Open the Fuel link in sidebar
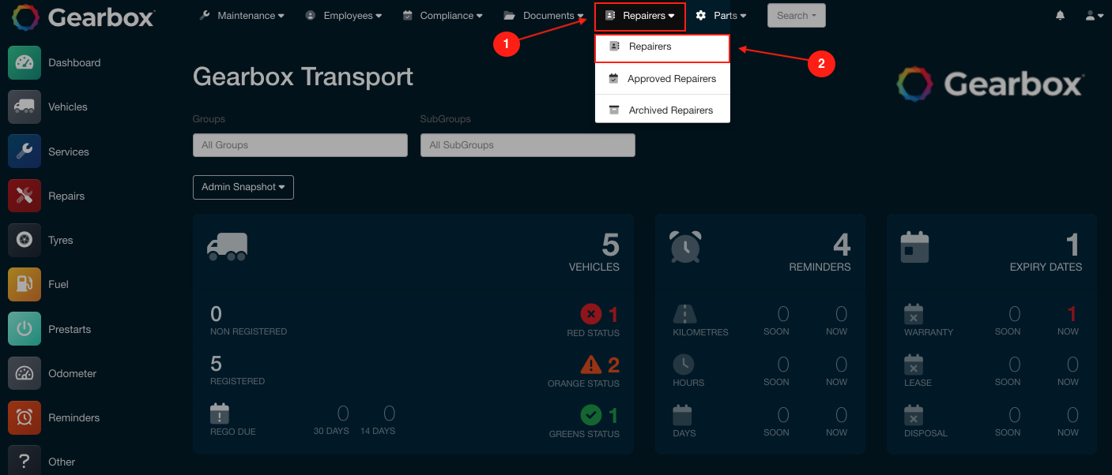This screenshot has height=475, width=1112. coord(58,284)
